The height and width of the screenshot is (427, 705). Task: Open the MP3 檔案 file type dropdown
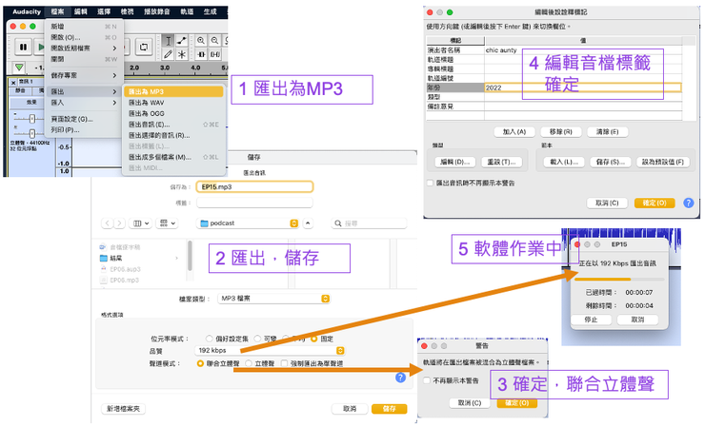[273, 298]
